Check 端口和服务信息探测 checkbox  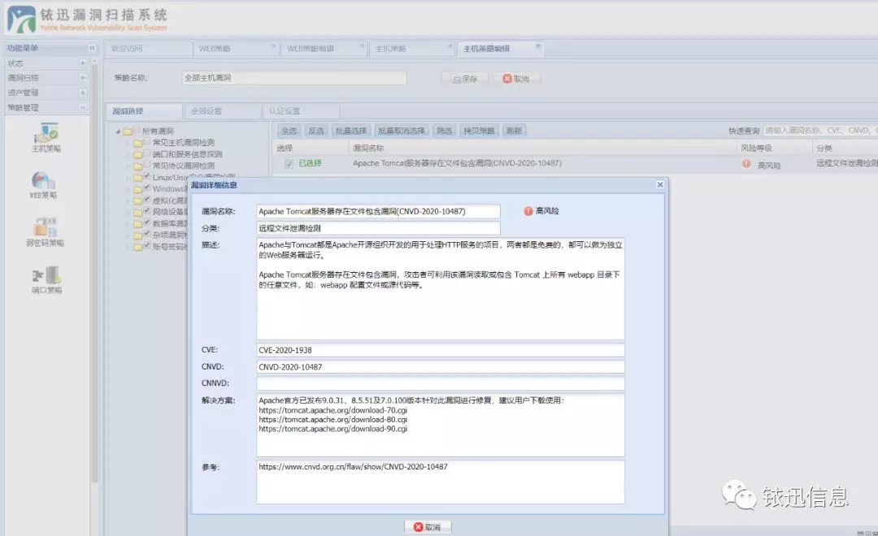(147, 153)
